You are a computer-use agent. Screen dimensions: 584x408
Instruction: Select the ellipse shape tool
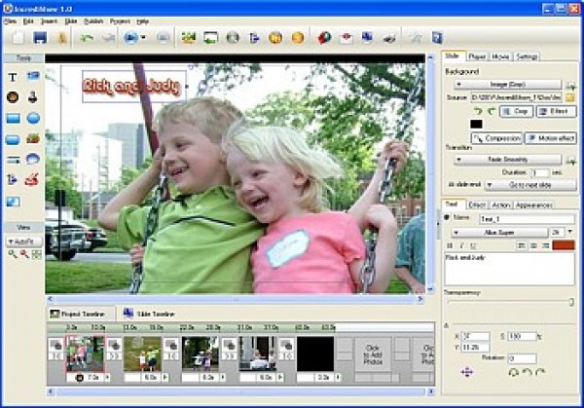pos(33,118)
